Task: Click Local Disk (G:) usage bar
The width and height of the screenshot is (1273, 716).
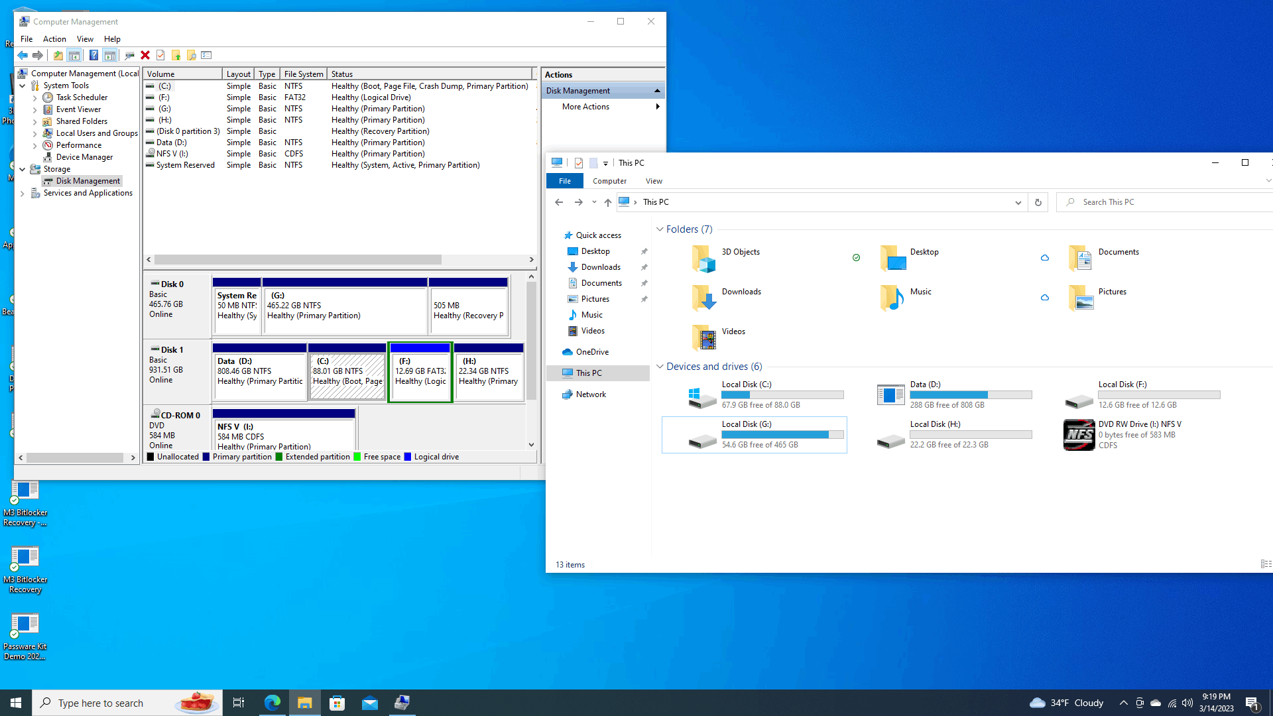Action: tap(782, 435)
